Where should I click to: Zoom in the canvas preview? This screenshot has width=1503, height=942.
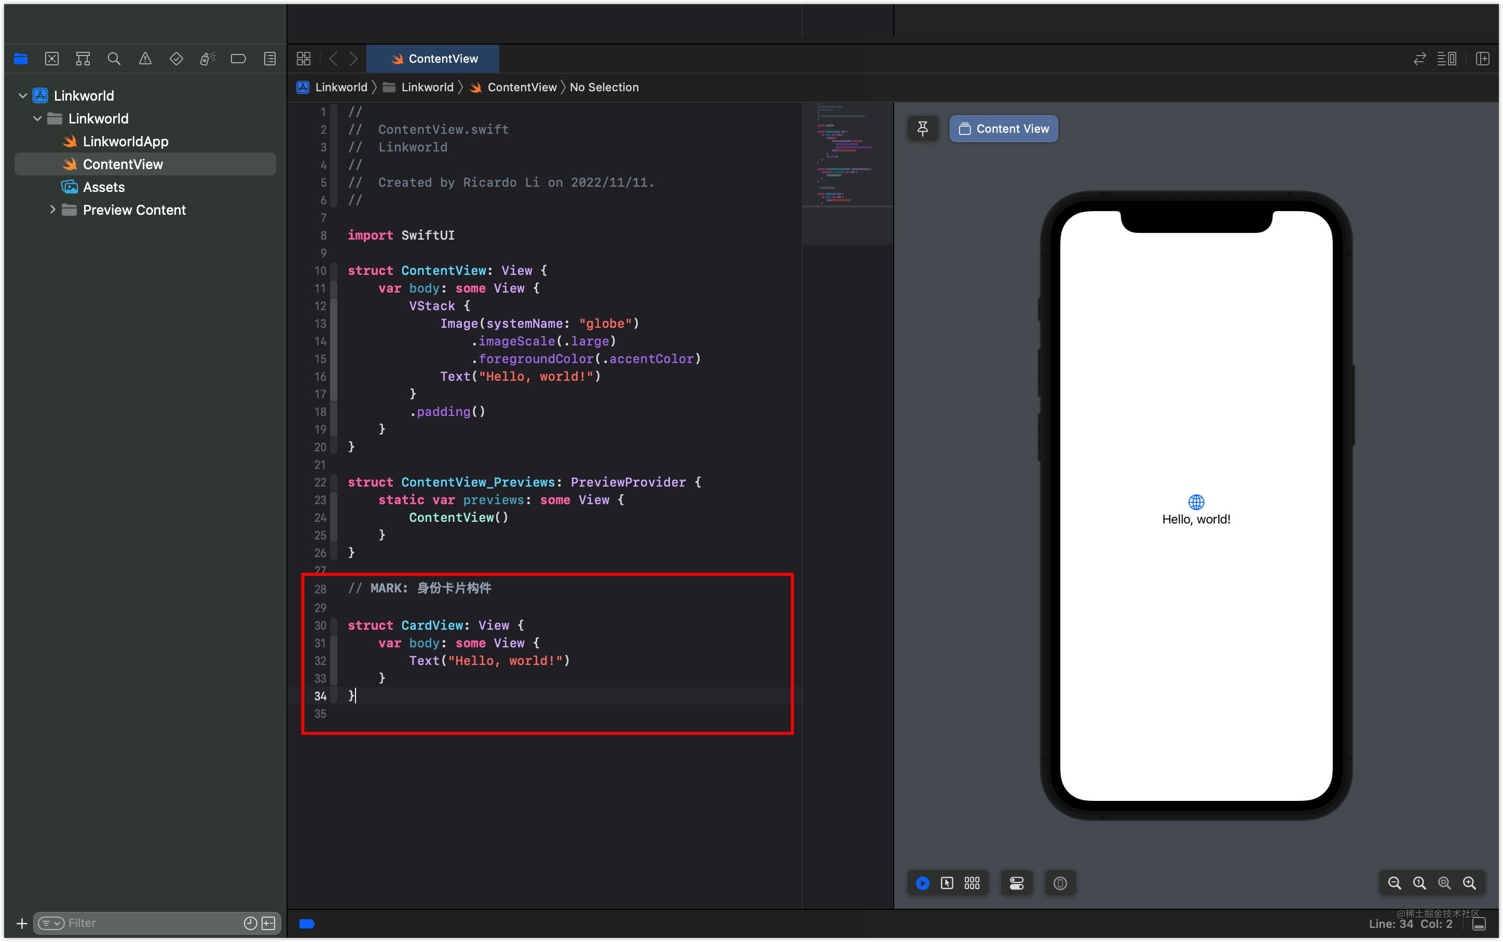pyautogui.click(x=1469, y=883)
